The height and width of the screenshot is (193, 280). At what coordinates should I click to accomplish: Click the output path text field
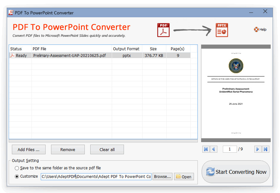tap(96, 177)
